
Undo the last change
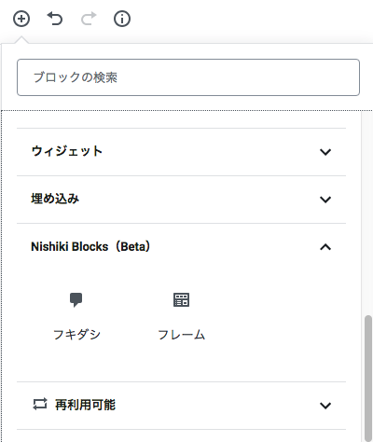(55, 19)
